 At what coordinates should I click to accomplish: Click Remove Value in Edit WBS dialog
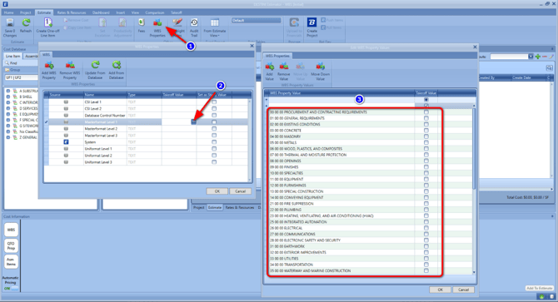coord(284,67)
